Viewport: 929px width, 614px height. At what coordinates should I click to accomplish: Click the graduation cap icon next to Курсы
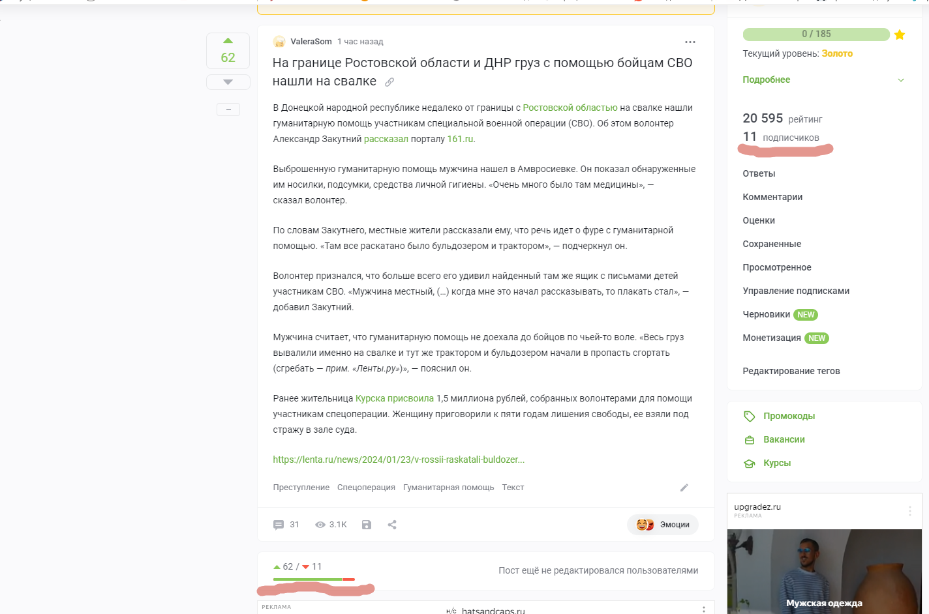pos(750,463)
